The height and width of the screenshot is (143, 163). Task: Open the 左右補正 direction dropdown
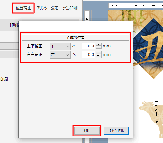(60, 55)
